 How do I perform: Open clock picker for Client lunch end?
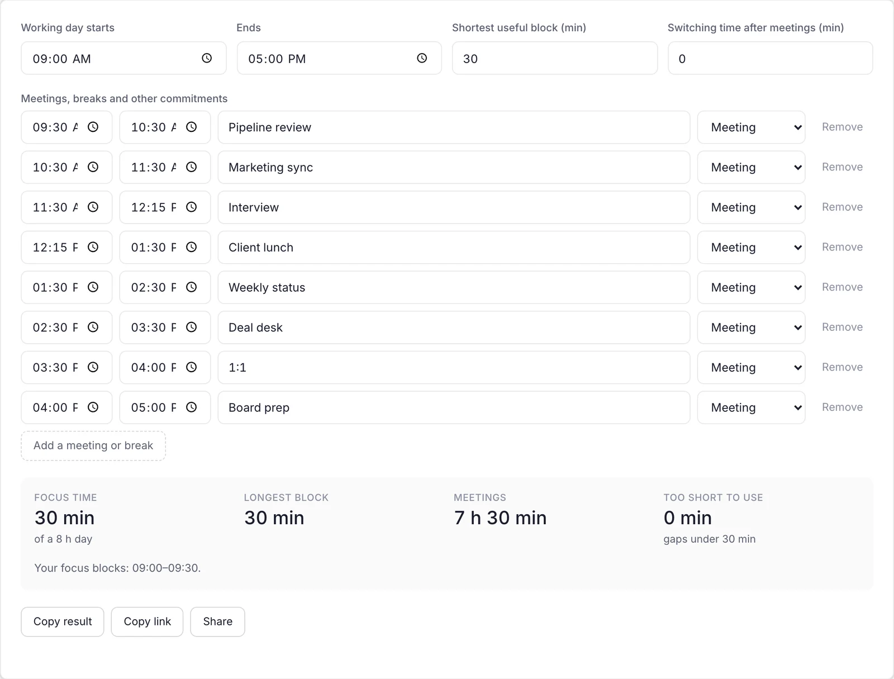coord(192,247)
